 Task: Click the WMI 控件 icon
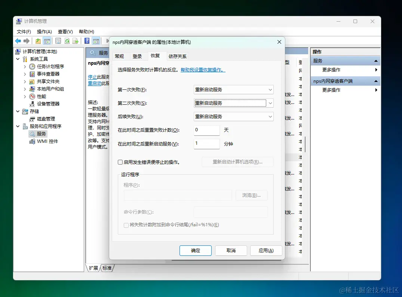(32, 141)
